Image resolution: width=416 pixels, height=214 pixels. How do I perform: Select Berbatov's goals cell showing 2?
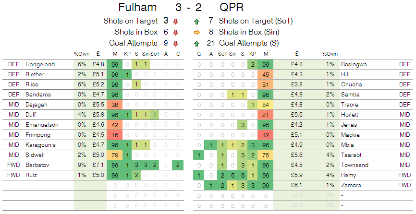pyautogui.click(x=178, y=165)
